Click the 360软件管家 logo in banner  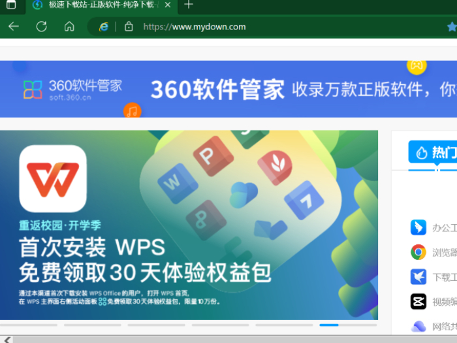pos(72,90)
